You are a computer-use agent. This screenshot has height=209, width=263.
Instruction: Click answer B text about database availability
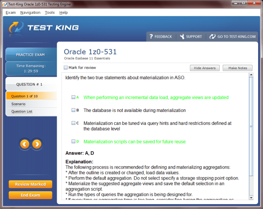[134, 110]
